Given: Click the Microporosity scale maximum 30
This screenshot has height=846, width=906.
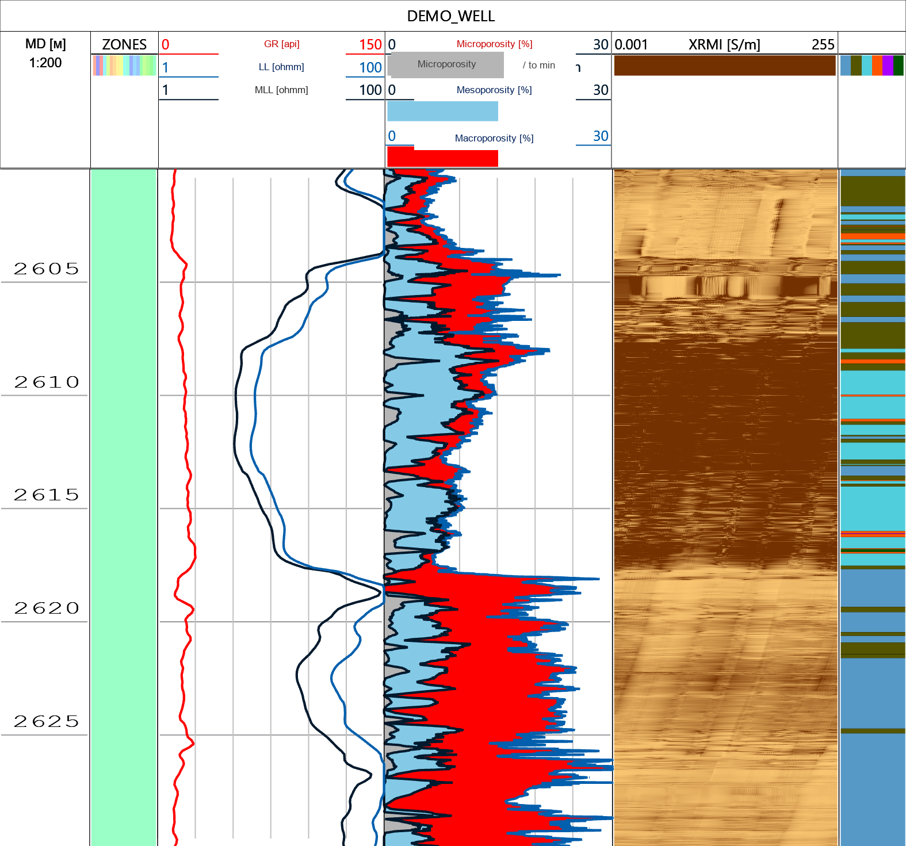Looking at the screenshot, I should pos(601,44).
